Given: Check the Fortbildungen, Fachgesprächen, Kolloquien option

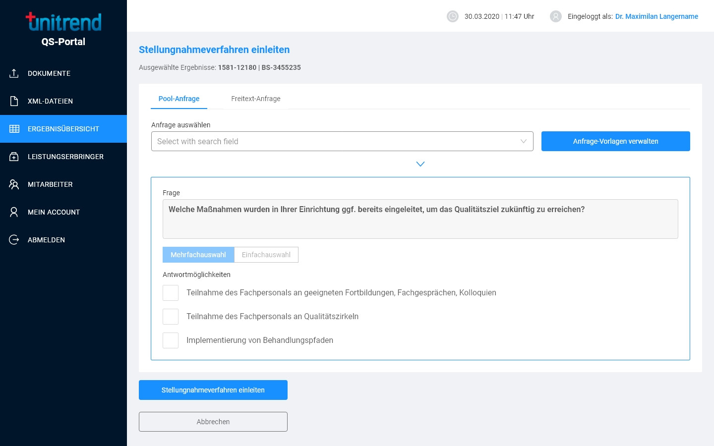Looking at the screenshot, I should [x=171, y=293].
